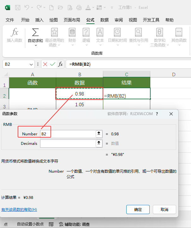The width and height of the screenshot is (191, 228).
Task: Switch to the 数据 ribbon tab
Action: 104,20
